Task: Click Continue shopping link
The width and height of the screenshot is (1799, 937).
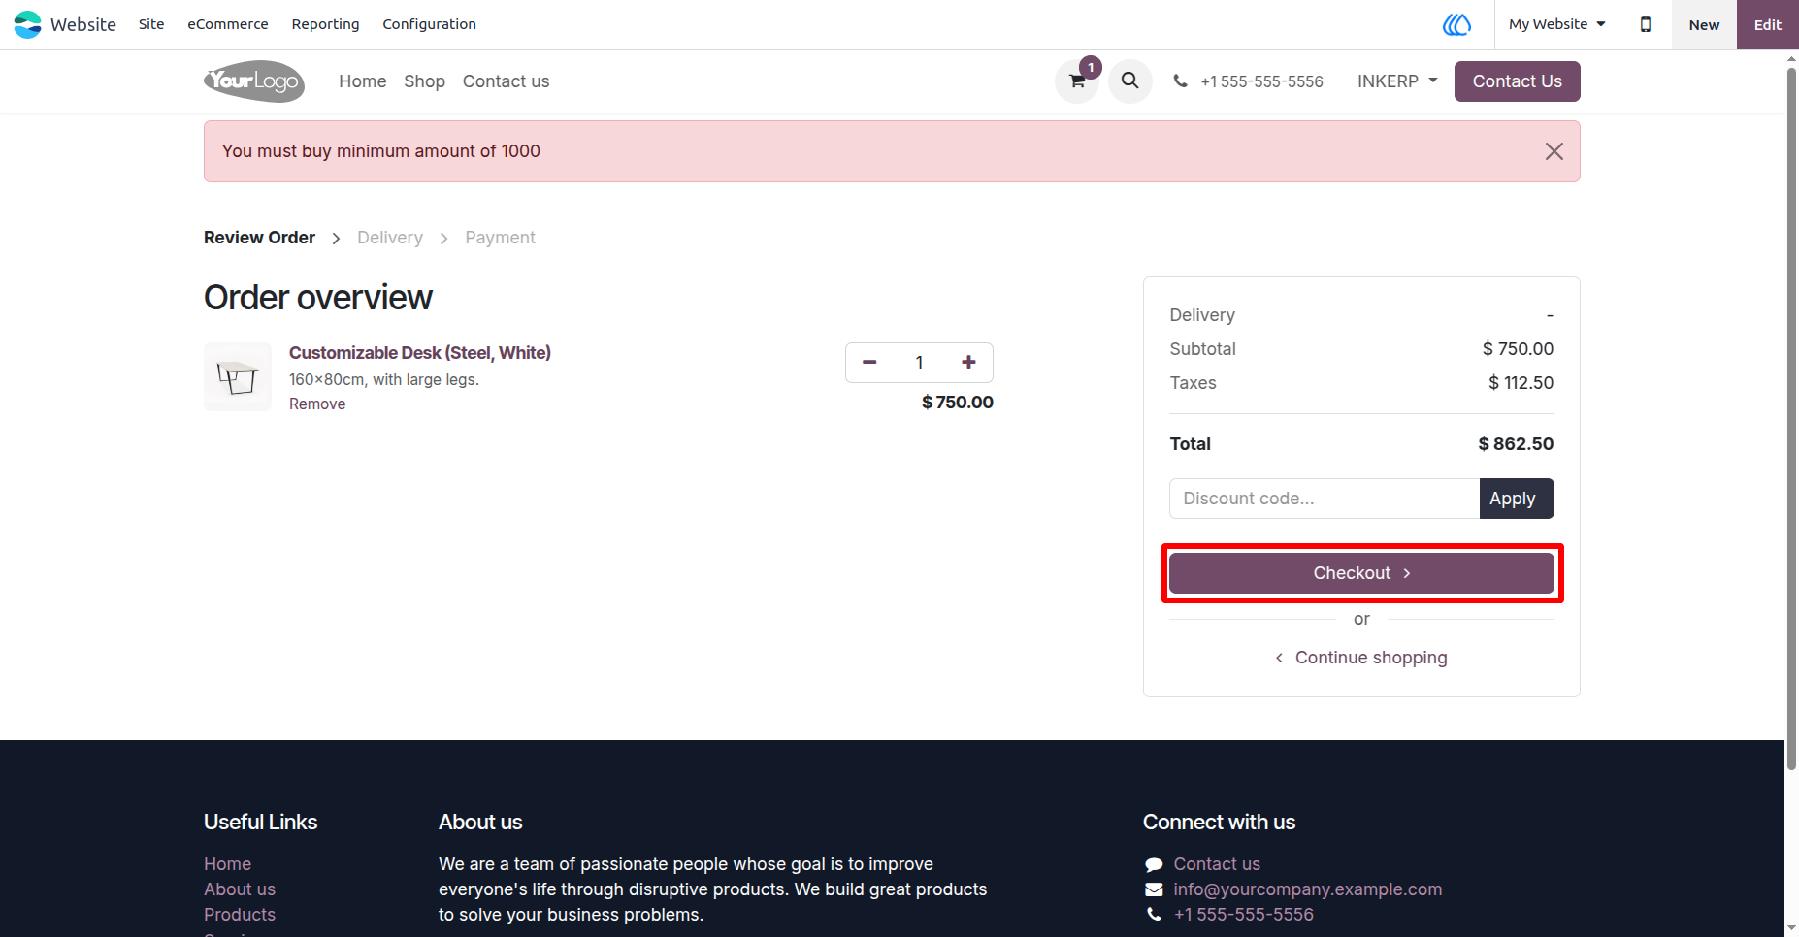Action: pos(1361,658)
